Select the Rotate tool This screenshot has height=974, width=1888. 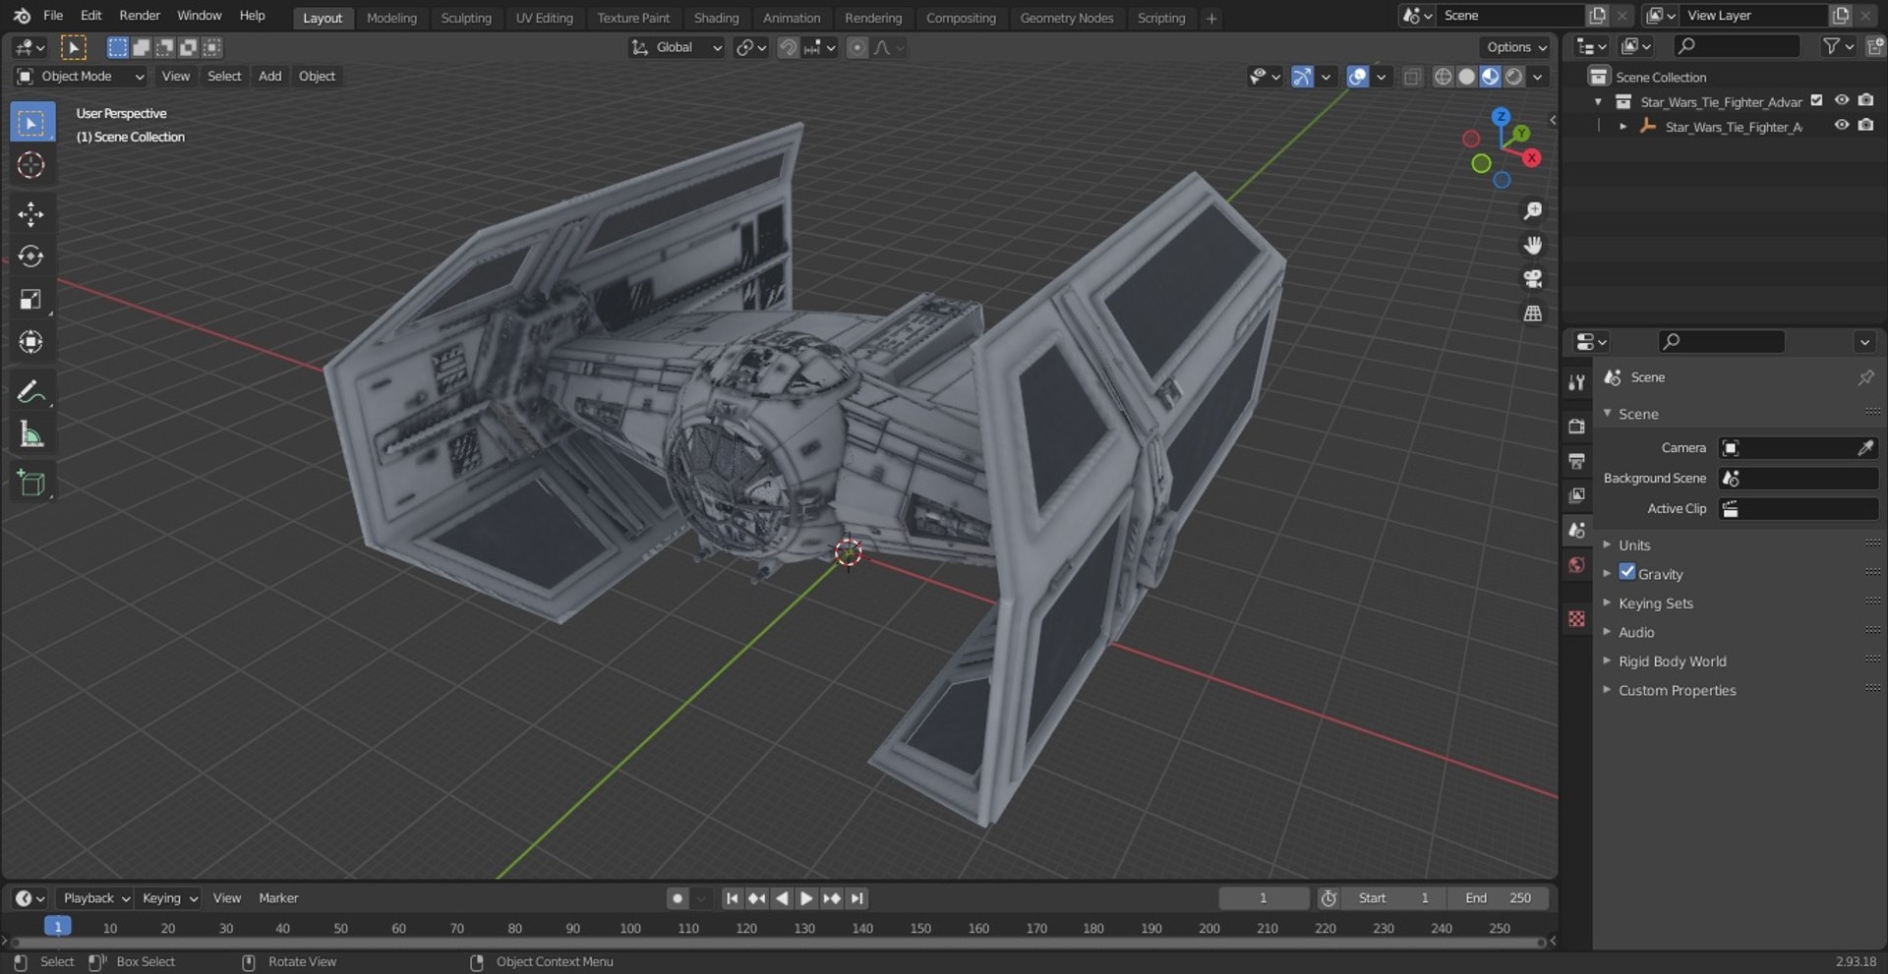[31, 257]
